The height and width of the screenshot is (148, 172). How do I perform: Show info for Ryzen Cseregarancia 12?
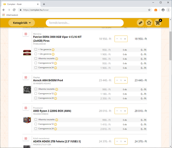(56, 124)
